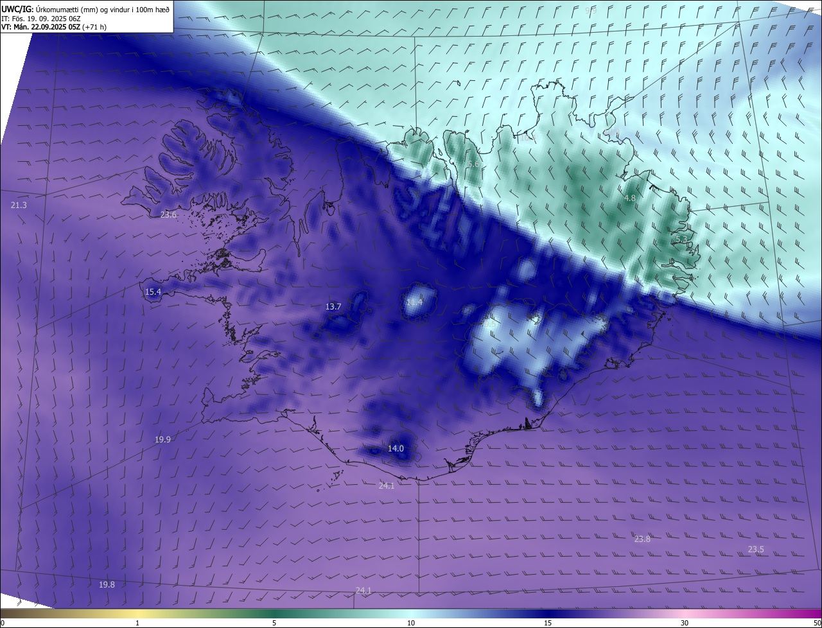
Task: Click the pink colorbar segment at 30
Action: (685, 613)
